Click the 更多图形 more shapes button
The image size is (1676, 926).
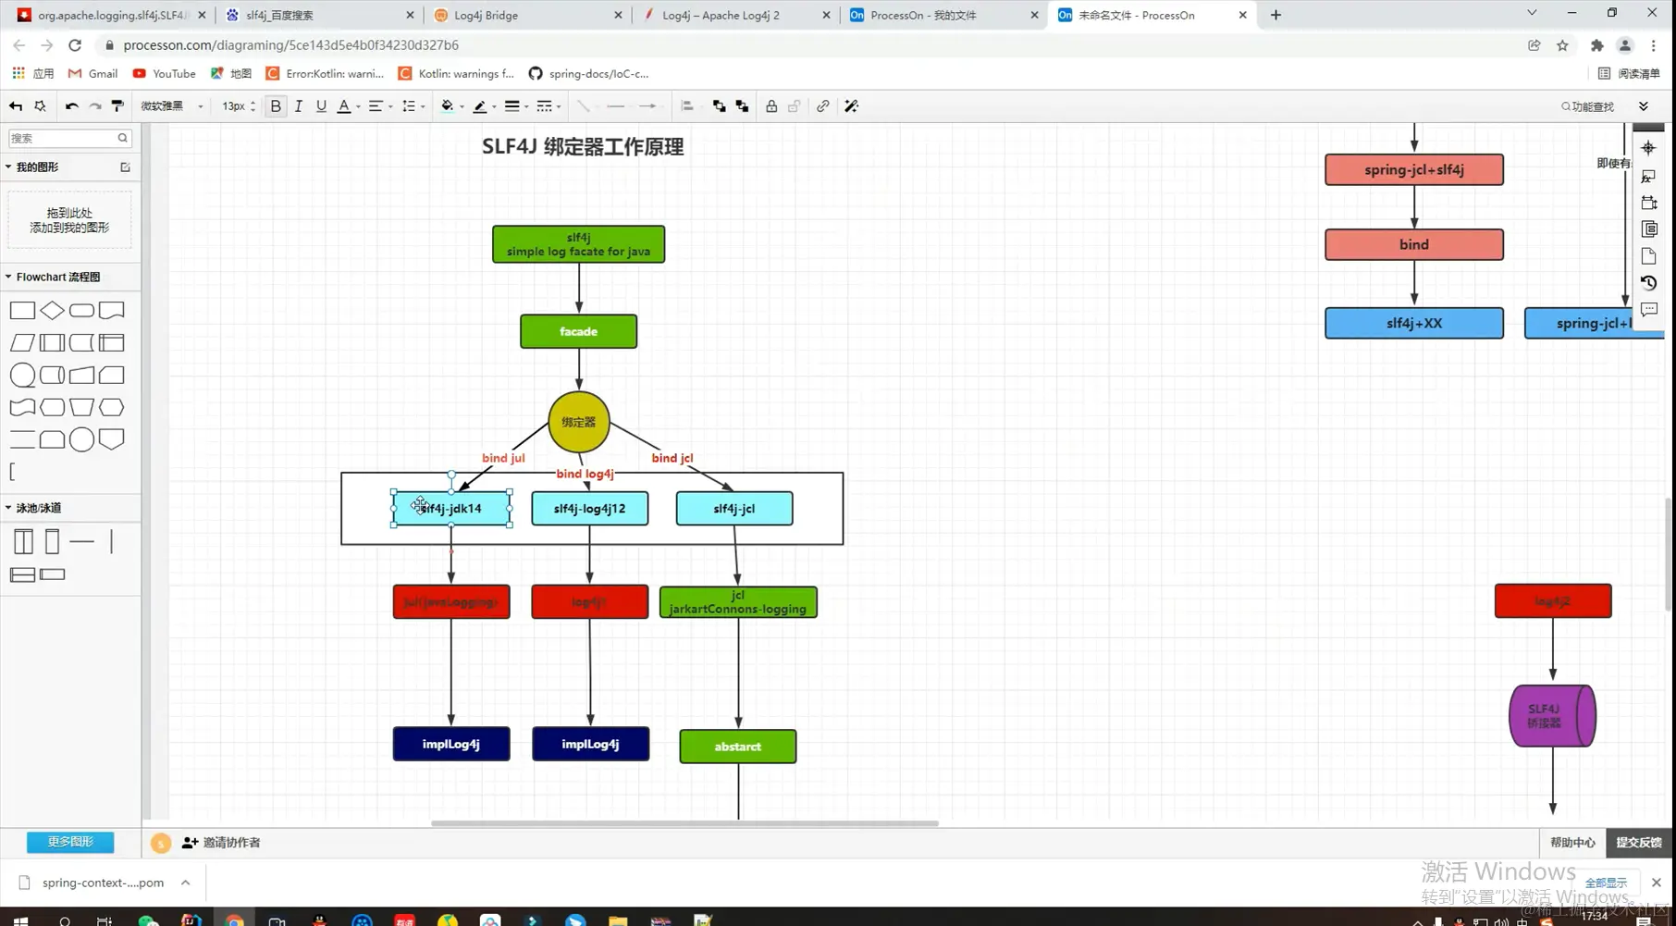click(x=70, y=842)
